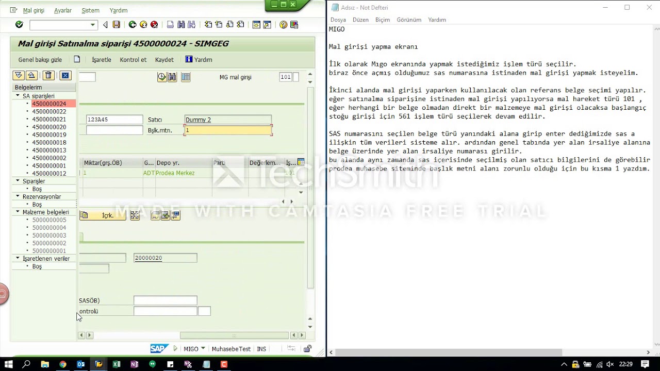Click the Last Page icon
This screenshot has width=660, height=371.
(240, 25)
